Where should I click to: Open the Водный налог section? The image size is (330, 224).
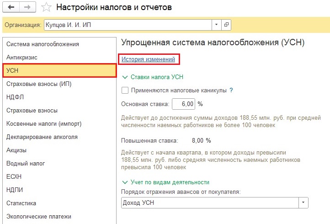(59, 163)
